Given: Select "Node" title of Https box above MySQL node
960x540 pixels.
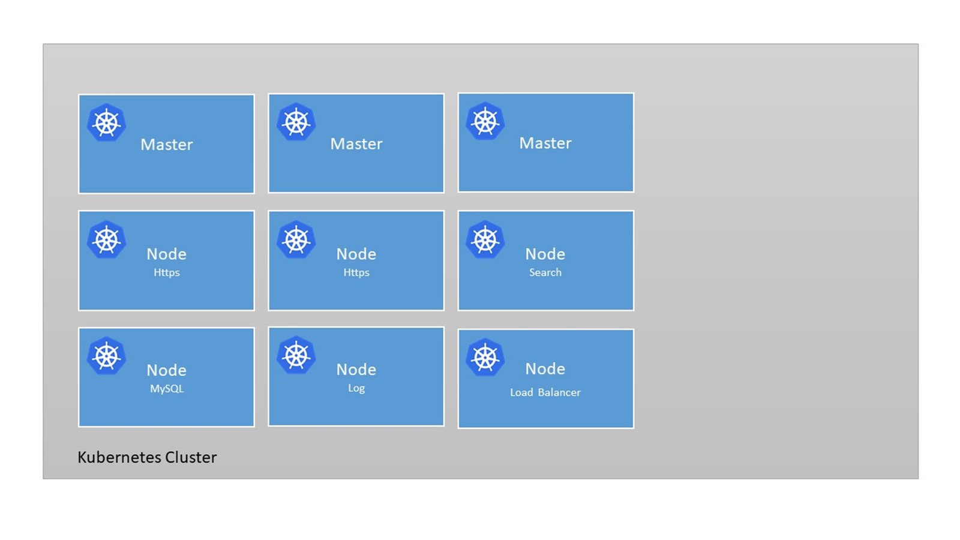Looking at the screenshot, I should pyautogui.click(x=167, y=254).
